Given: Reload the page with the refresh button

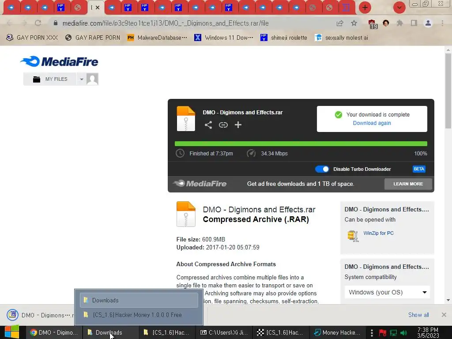Looking at the screenshot, I should [x=38, y=23].
